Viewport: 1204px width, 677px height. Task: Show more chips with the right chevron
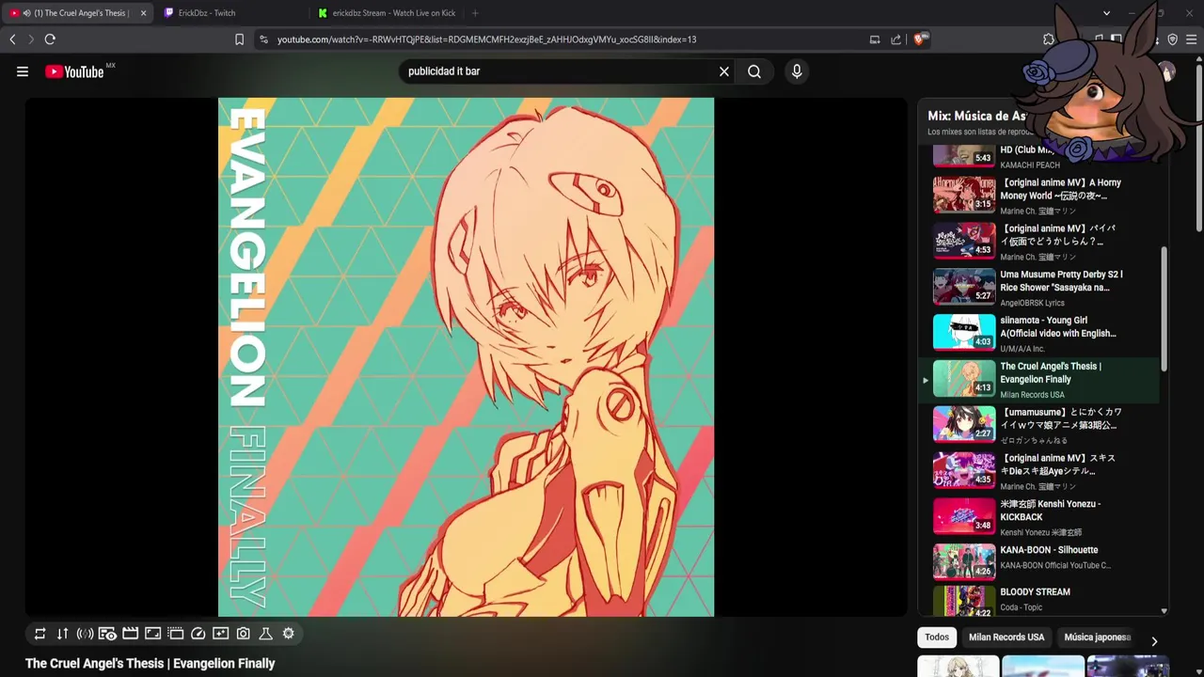coord(1154,641)
